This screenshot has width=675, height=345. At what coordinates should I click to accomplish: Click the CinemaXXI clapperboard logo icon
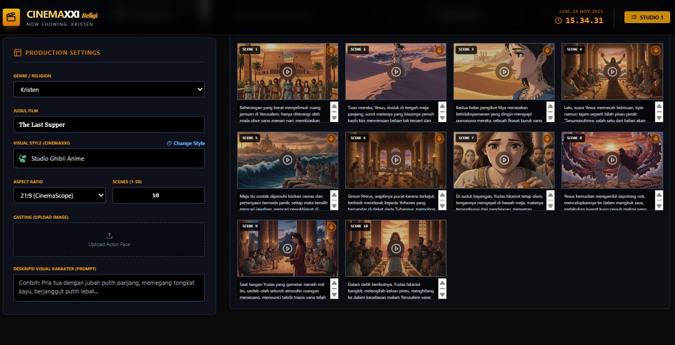[11, 17]
